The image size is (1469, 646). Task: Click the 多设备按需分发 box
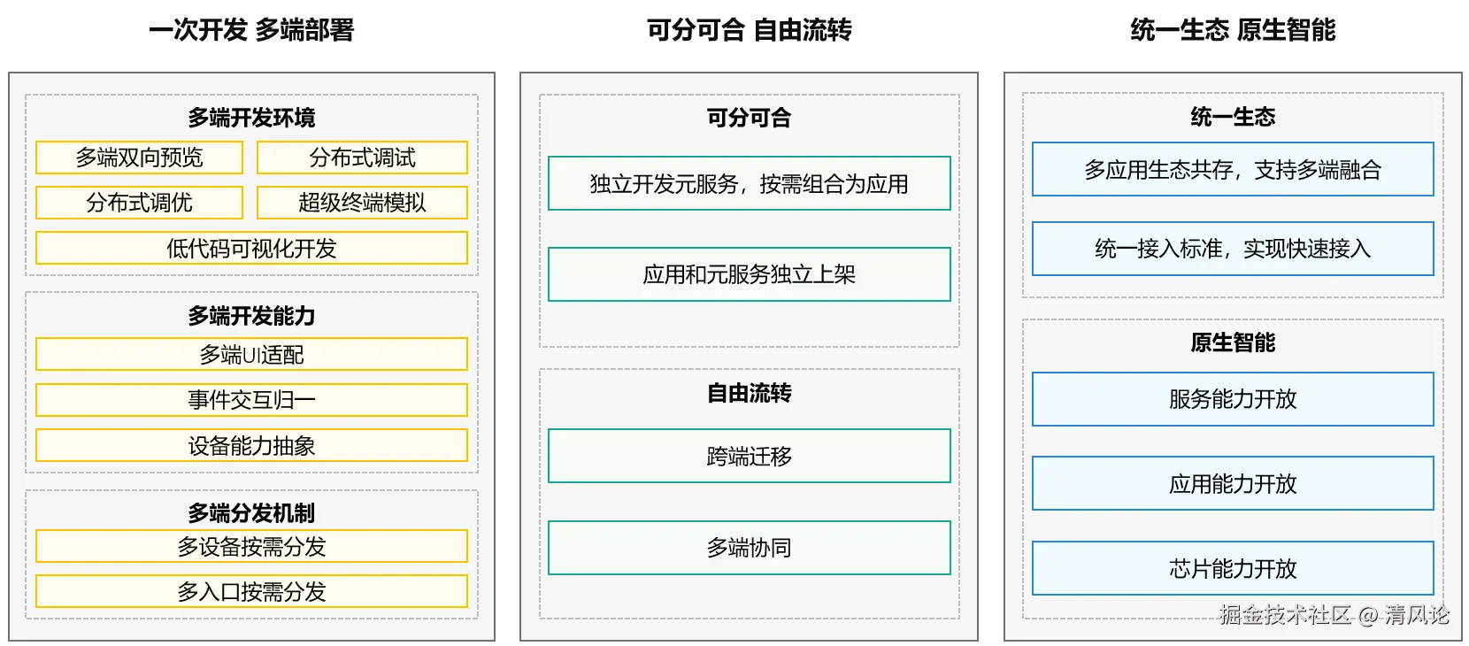pyautogui.click(x=251, y=547)
